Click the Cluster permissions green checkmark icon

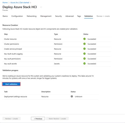point(84,44)
